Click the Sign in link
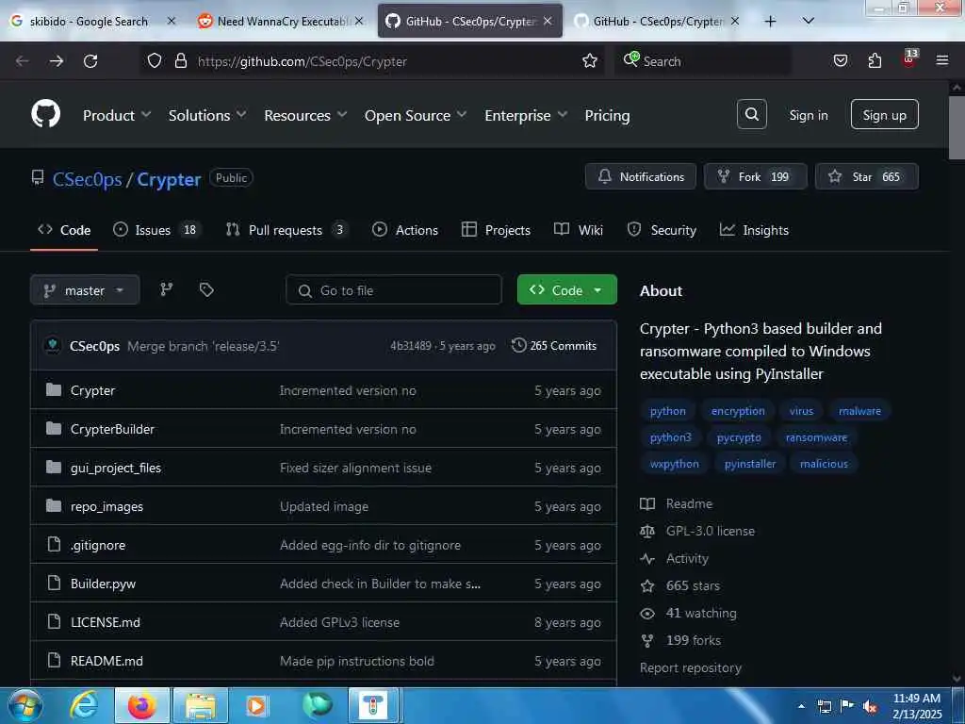 coord(808,115)
